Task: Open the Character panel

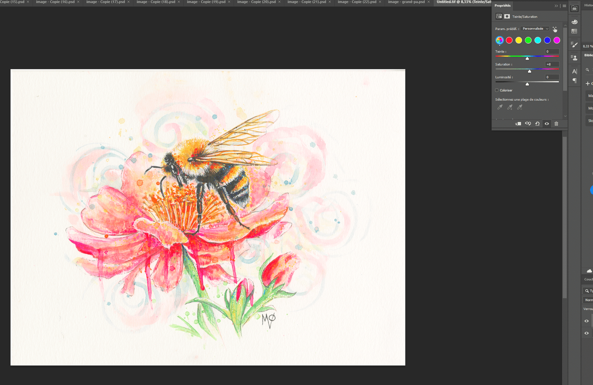Action: (575, 71)
